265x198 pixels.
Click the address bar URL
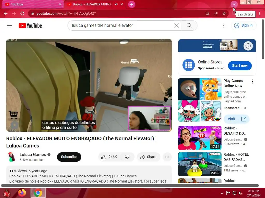click(66, 13)
